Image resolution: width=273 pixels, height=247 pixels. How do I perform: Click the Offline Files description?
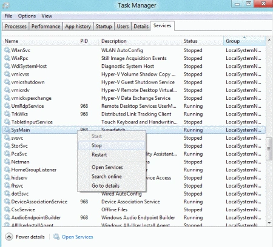coord(115,209)
